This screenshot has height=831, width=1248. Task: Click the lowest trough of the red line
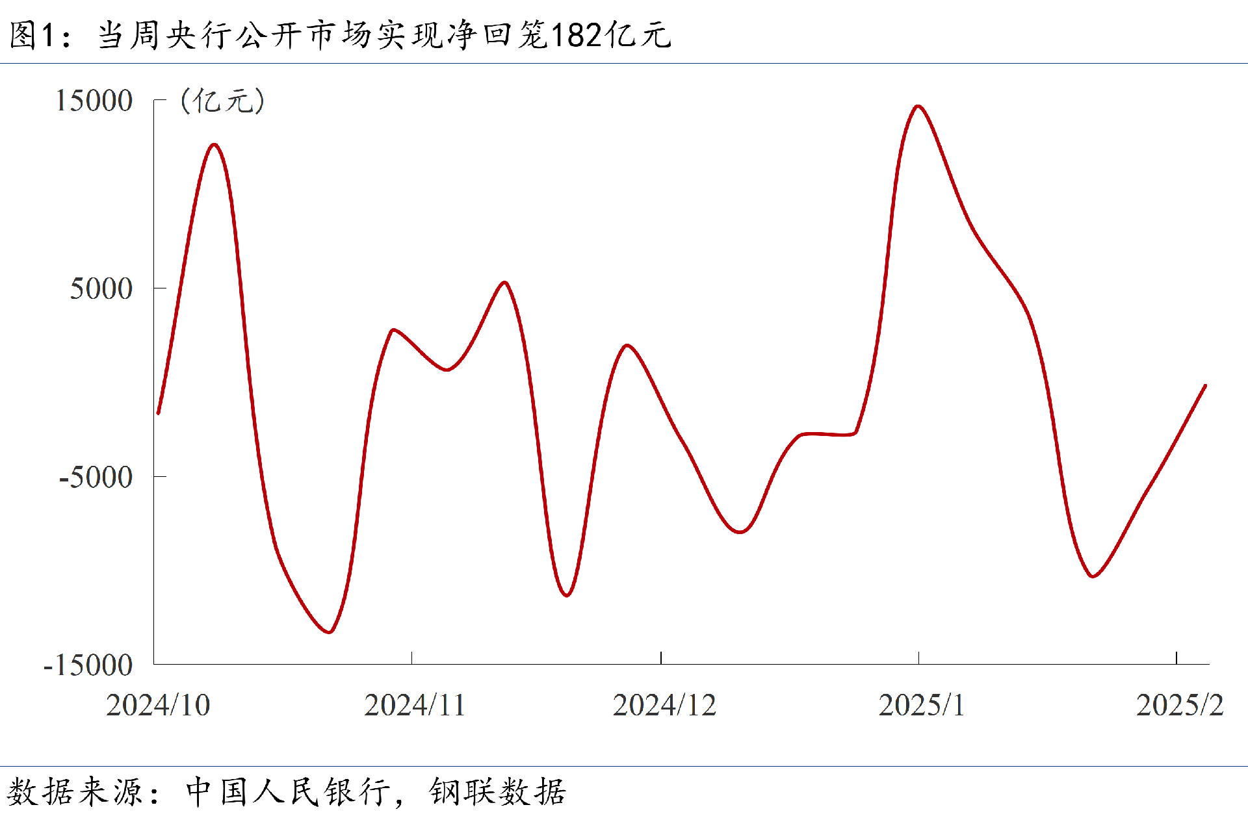click(x=330, y=632)
